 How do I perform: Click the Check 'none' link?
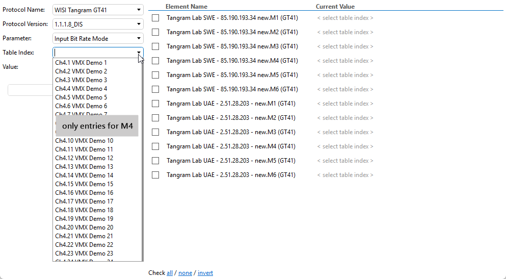tap(185, 273)
